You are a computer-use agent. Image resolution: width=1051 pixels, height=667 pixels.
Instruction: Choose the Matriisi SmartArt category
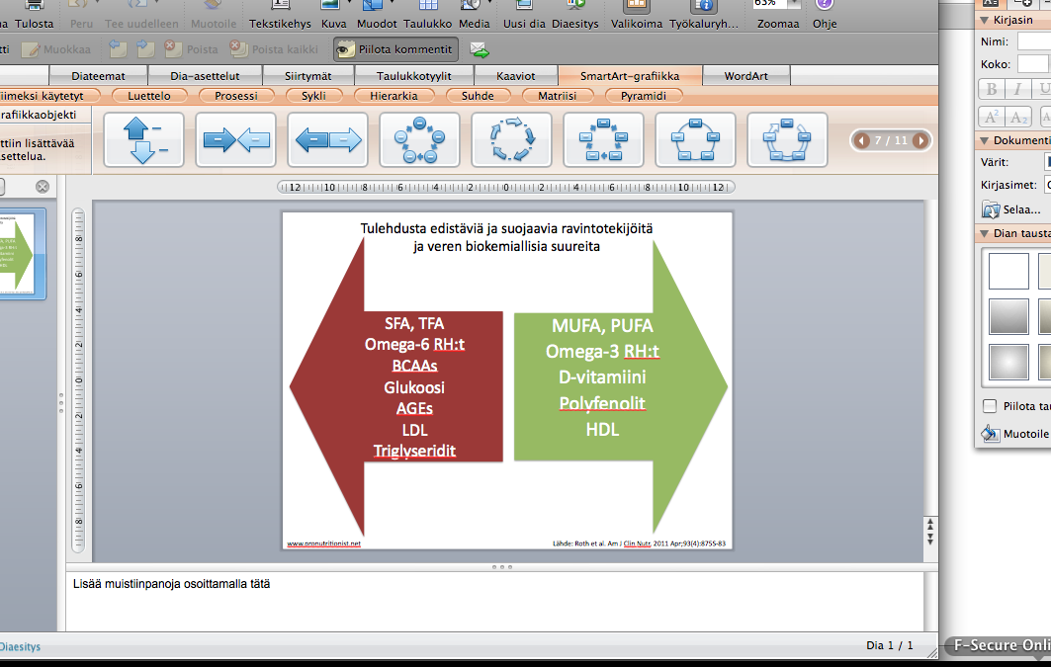pos(557,96)
